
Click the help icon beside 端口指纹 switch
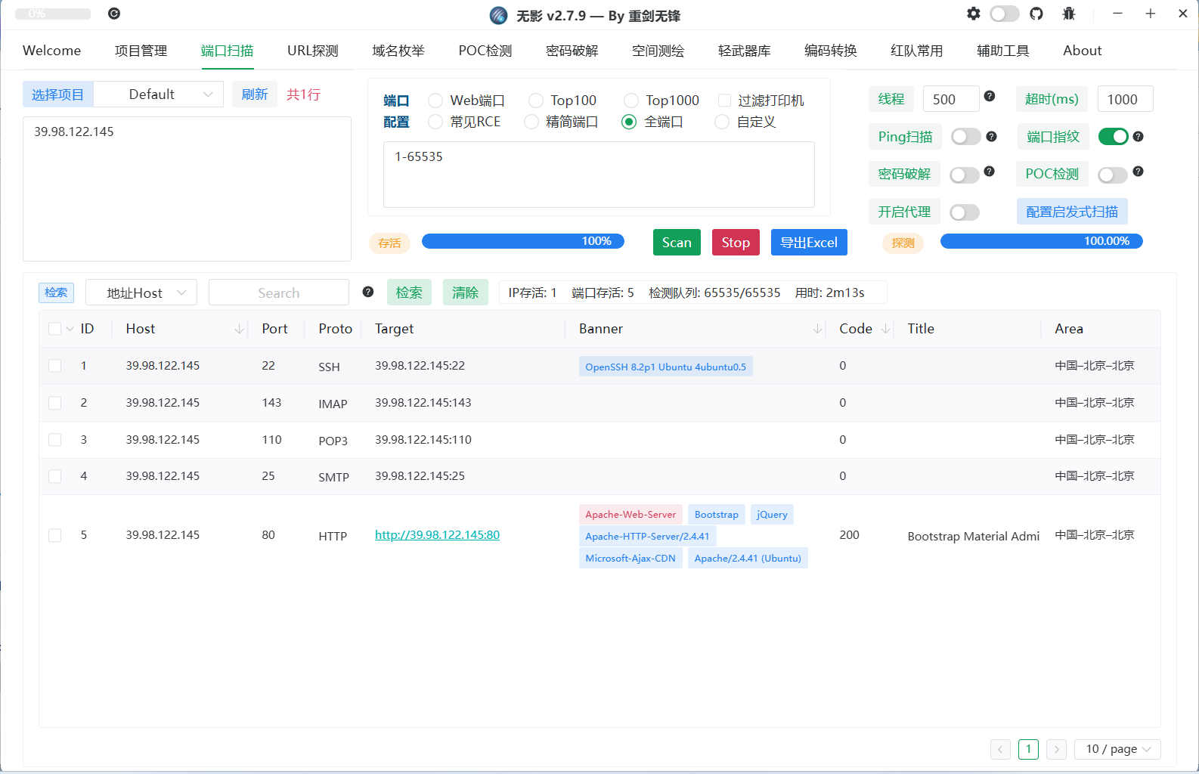(x=1139, y=136)
